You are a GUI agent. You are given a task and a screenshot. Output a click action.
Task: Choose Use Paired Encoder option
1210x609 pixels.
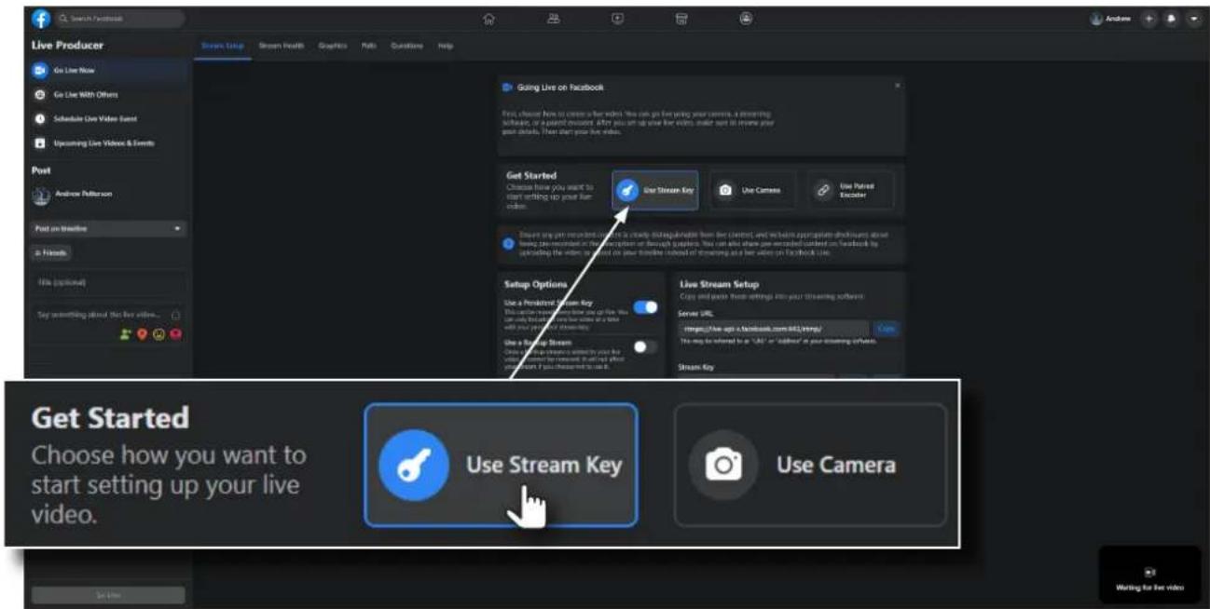pyautogui.click(x=850, y=190)
